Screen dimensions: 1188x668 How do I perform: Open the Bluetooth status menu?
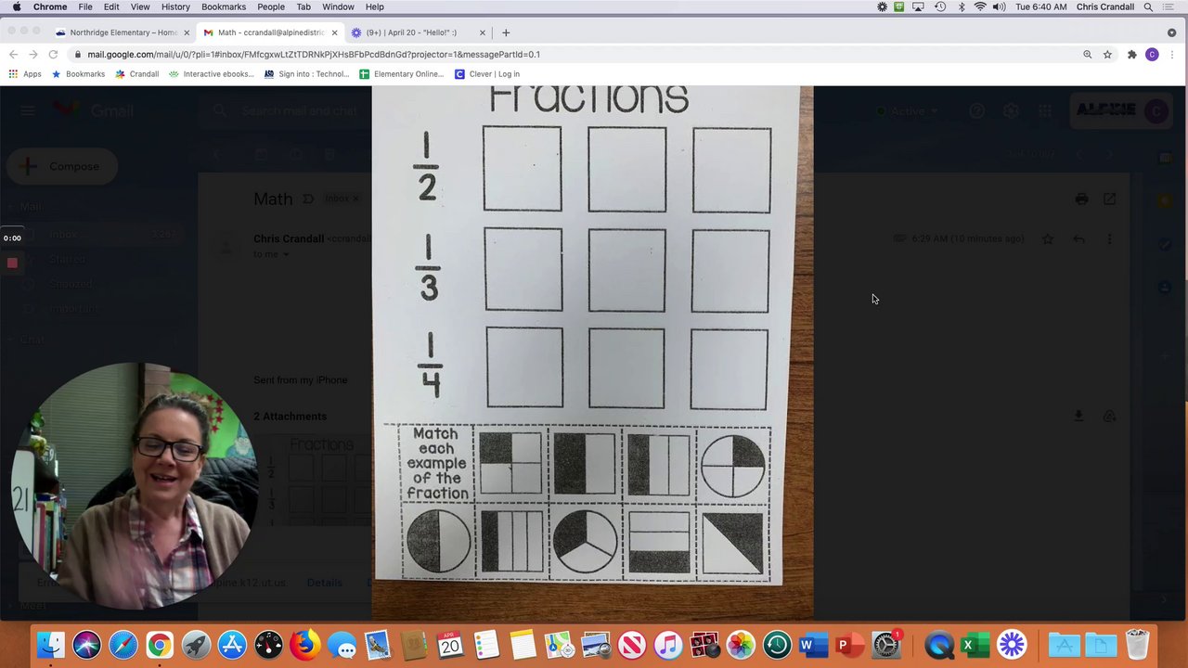961,6
